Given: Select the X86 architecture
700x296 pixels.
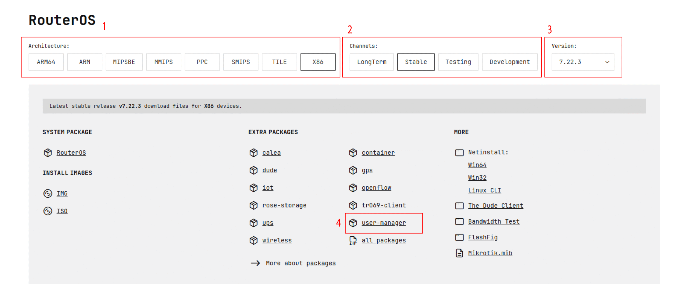Looking at the screenshot, I should (318, 62).
